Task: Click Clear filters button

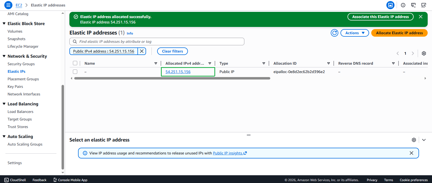Action: (x=173, y=51)
